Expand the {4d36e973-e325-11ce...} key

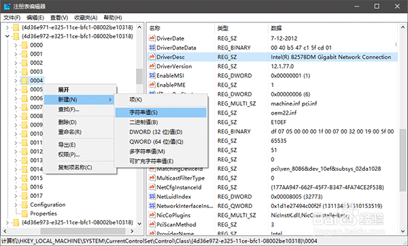click(7, 222)
